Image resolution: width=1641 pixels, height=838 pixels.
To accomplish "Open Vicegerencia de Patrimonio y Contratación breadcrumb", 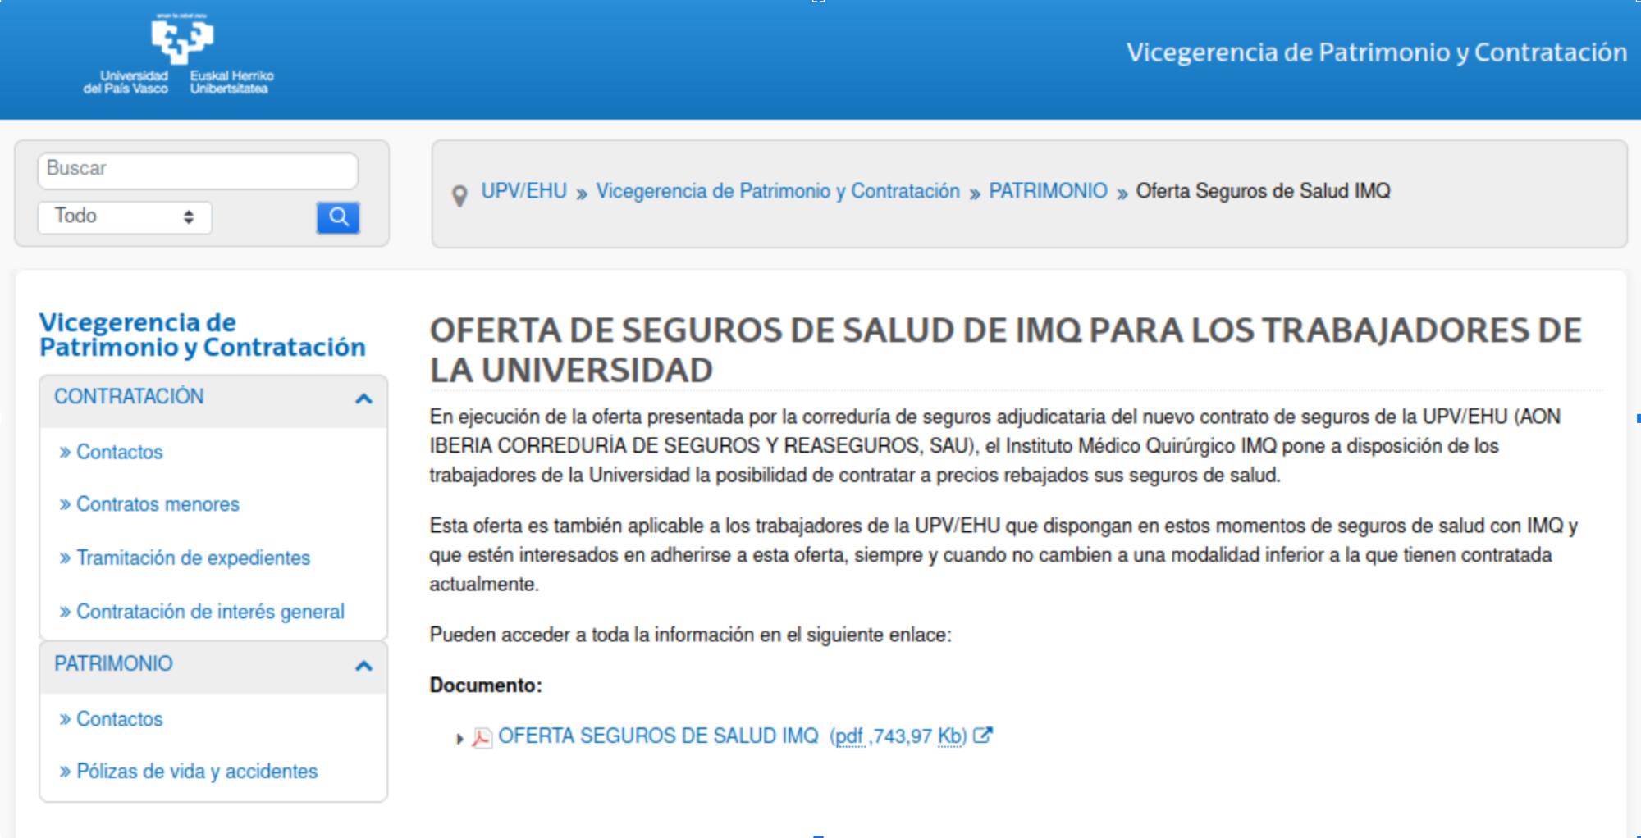I will coord(778,190).
